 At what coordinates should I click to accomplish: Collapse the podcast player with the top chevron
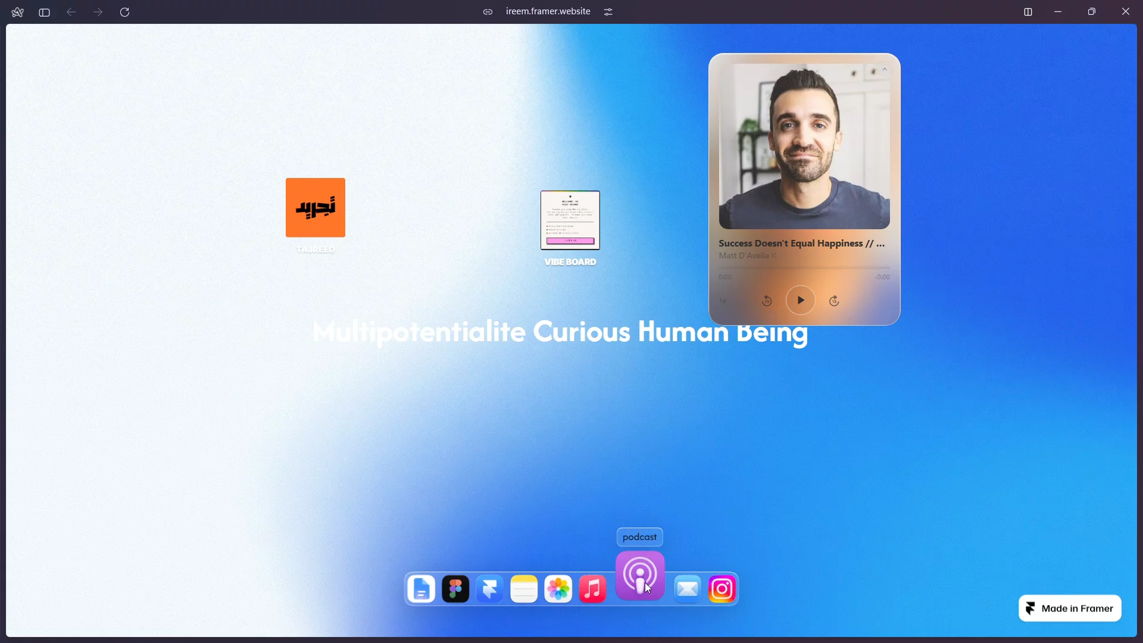(x=885, y=70)
